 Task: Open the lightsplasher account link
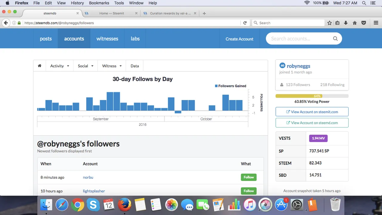(x=94, y=191)
